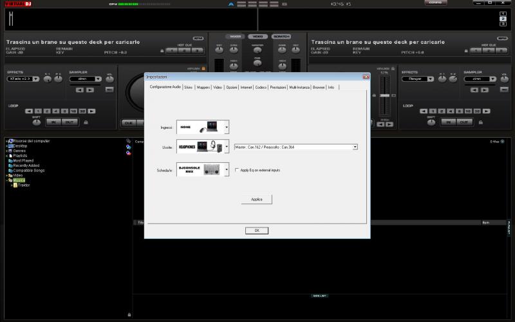Select the Internet tab
The height and width of the screenshot is (322, 515).
pyautogui.click(x=246, y=88)
